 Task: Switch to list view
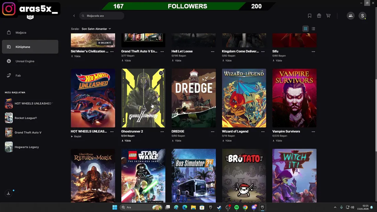[313, 29]
